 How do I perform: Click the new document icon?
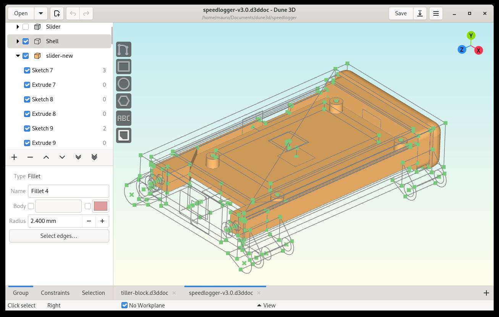57,13
